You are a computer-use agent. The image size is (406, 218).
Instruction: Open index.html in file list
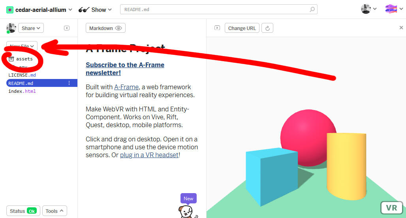click(22, 91)
